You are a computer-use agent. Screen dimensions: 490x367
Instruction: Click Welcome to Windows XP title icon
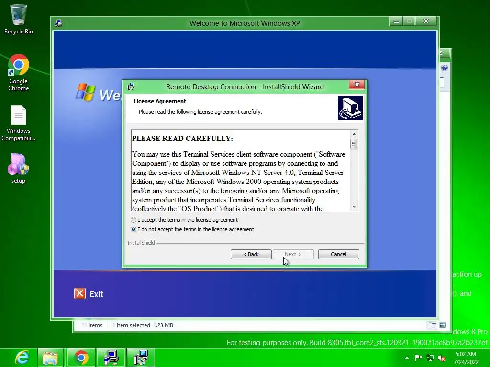pos(58,23)
